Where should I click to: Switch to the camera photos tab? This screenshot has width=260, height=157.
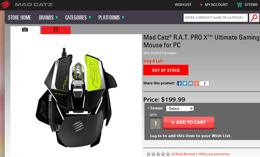(x=25, y=30)
